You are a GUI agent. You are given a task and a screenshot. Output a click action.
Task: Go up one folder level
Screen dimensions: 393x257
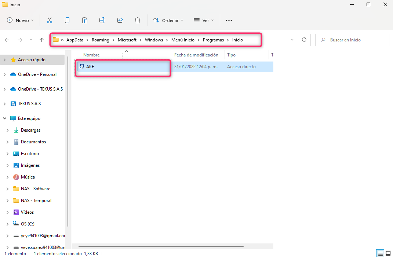[x=41, y=40]
